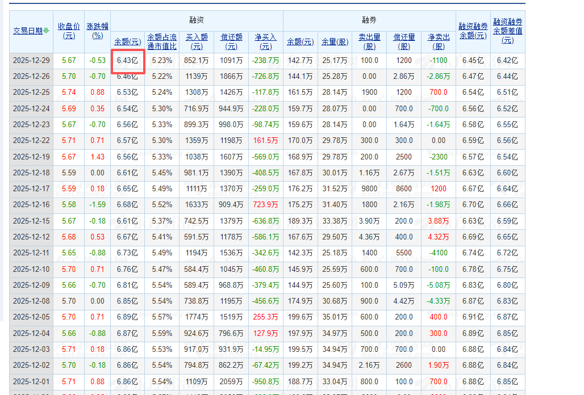Image resolution: width=584 pixels, height=395 pixels.
Task: Open the 收盘价(元) column header link
Action: [x=69, y=31]
